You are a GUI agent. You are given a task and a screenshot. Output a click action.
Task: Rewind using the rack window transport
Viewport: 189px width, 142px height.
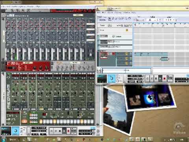[x=52, y=131]
